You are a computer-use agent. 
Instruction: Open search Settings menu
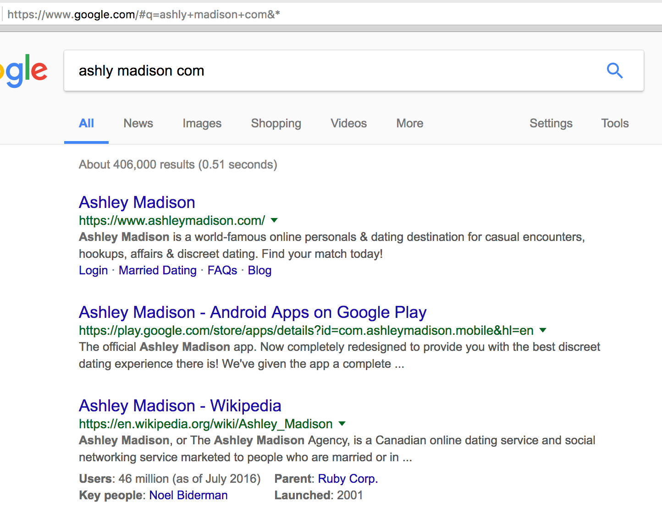(551, 123)
